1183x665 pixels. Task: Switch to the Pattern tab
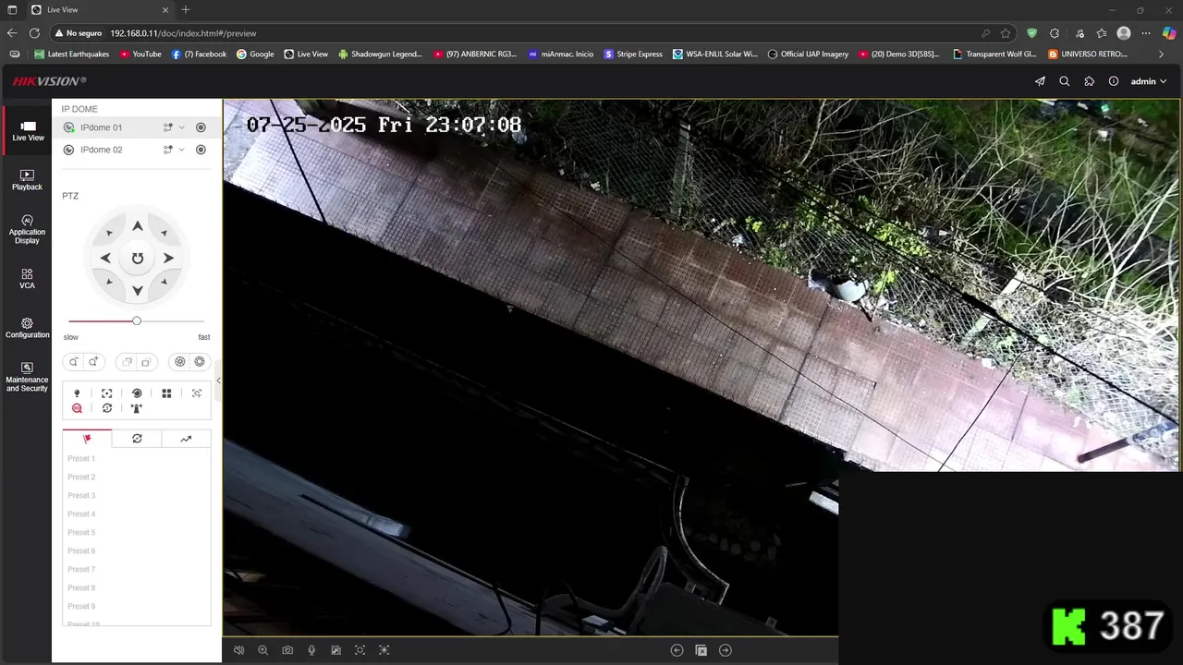click(x=186, y=439)
